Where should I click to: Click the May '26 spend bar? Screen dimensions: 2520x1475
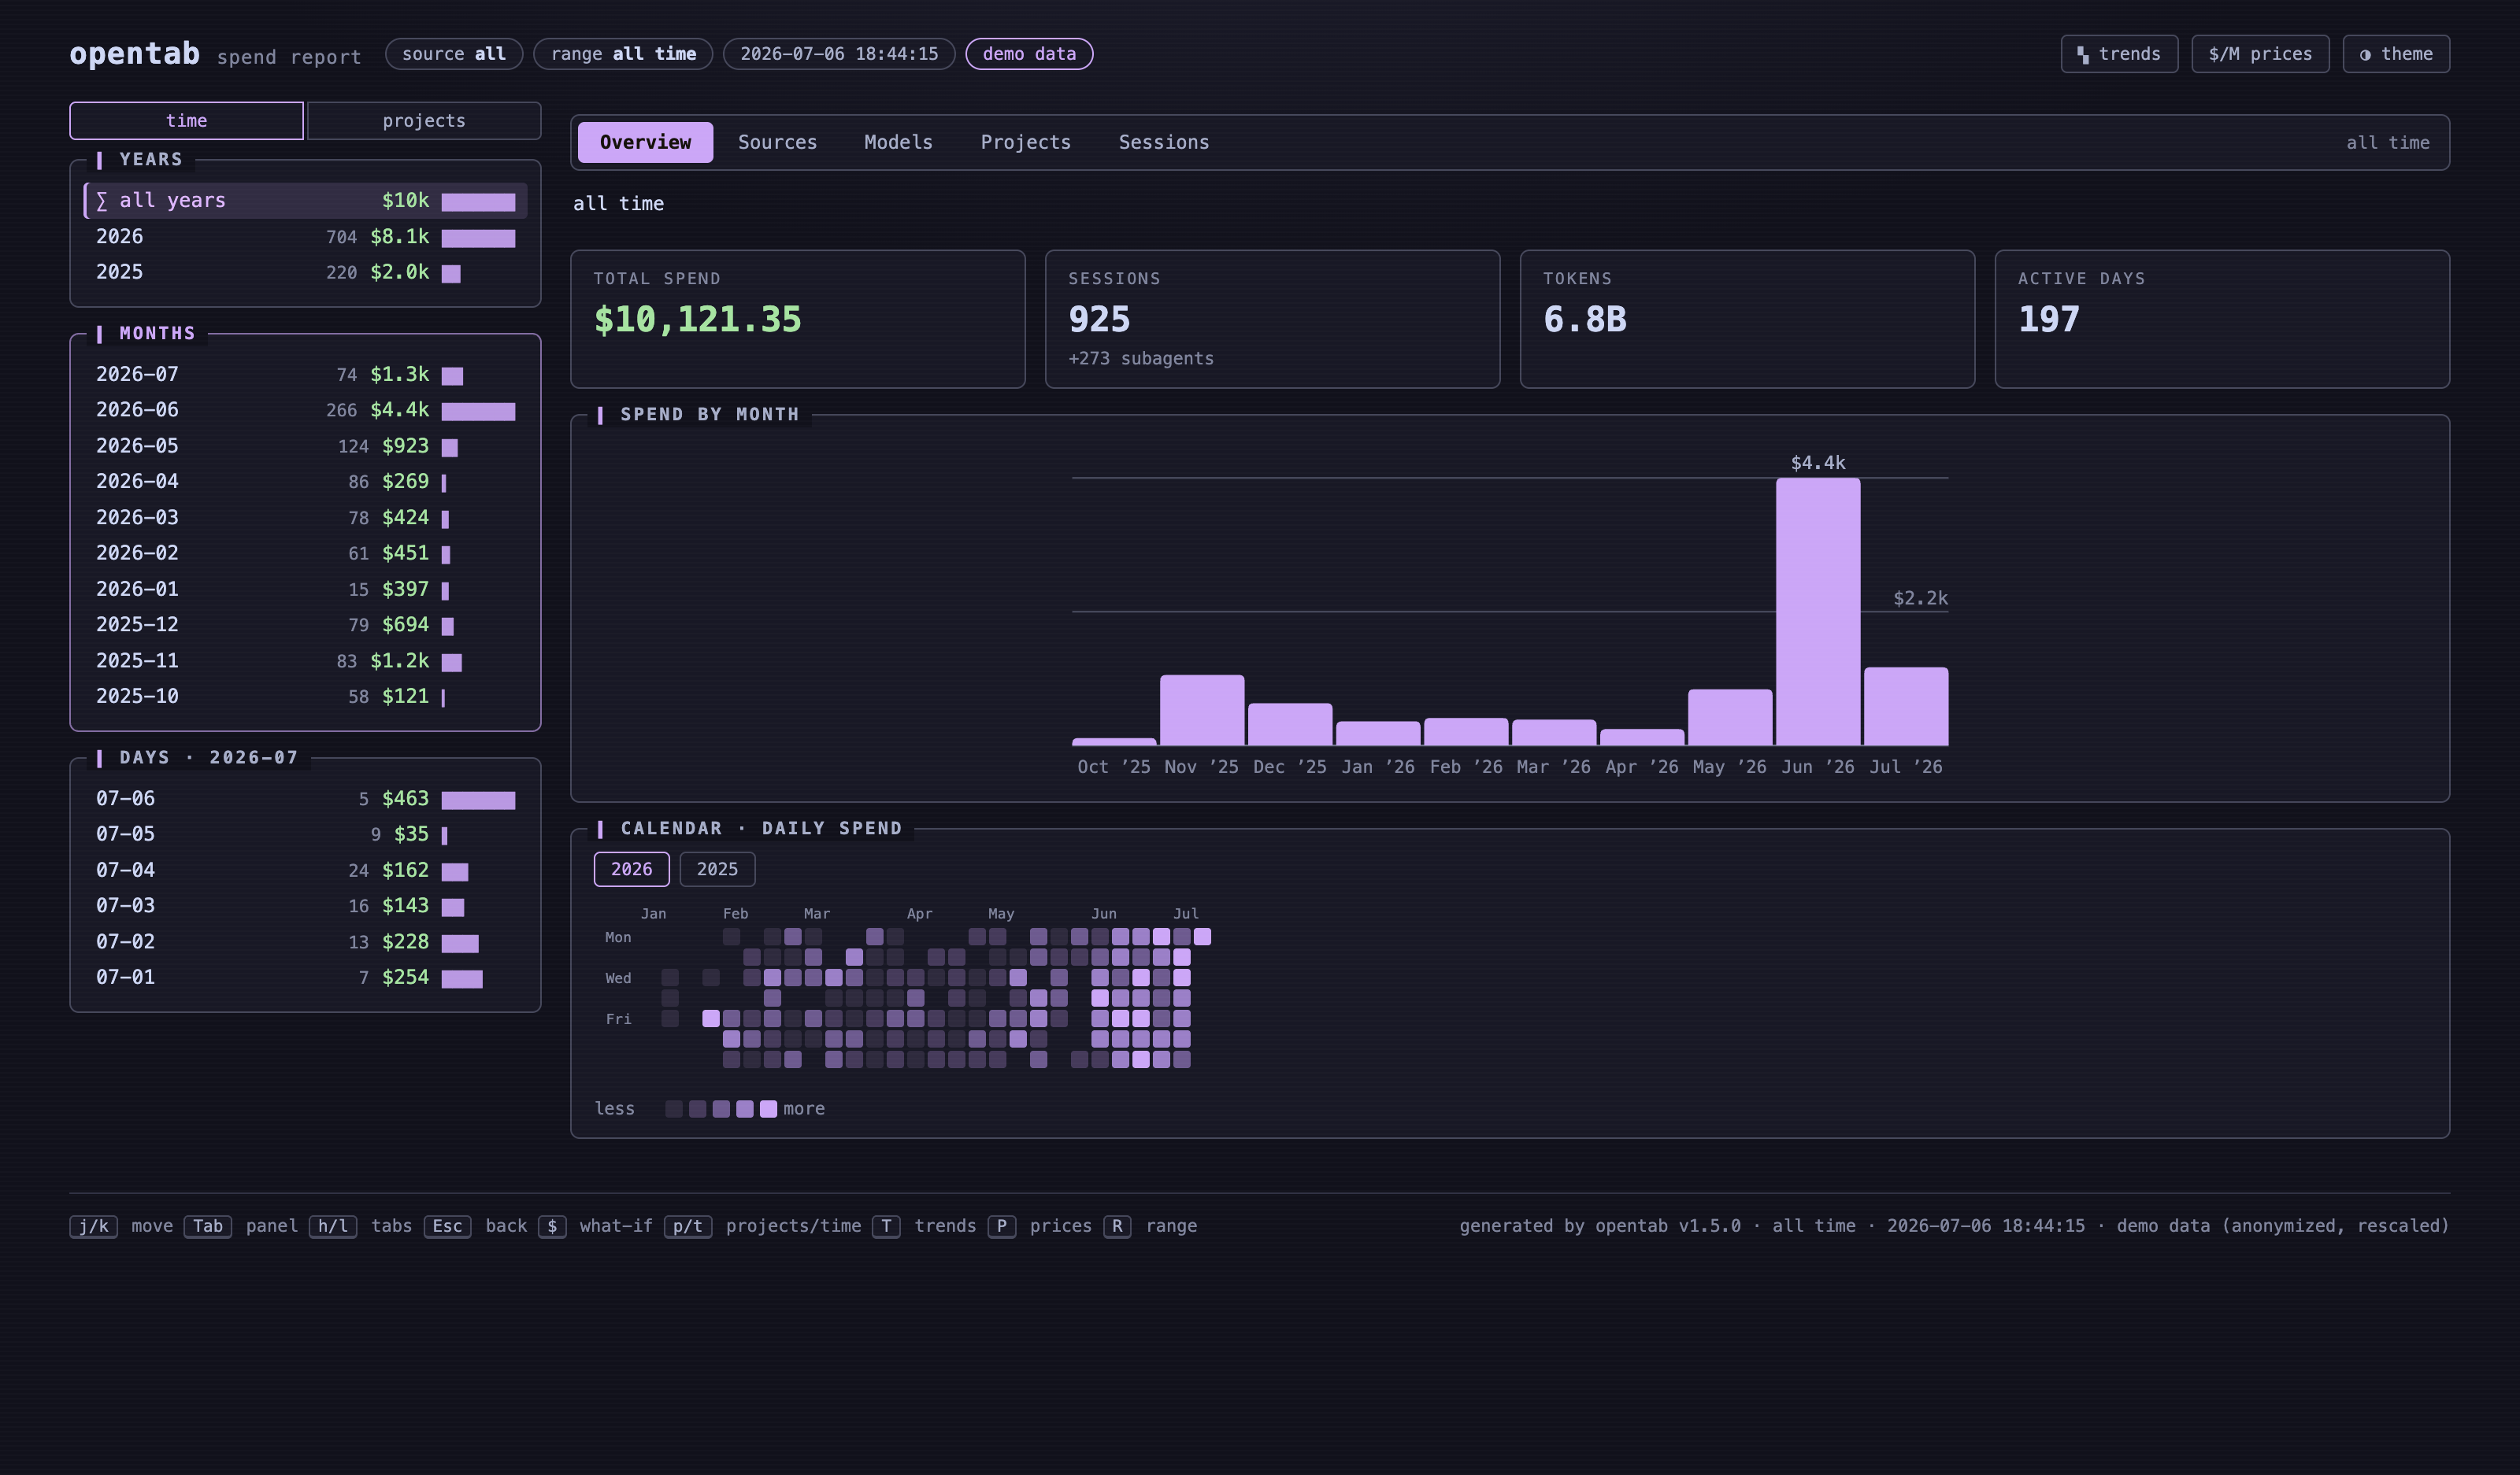click(x=1730, y=718)
